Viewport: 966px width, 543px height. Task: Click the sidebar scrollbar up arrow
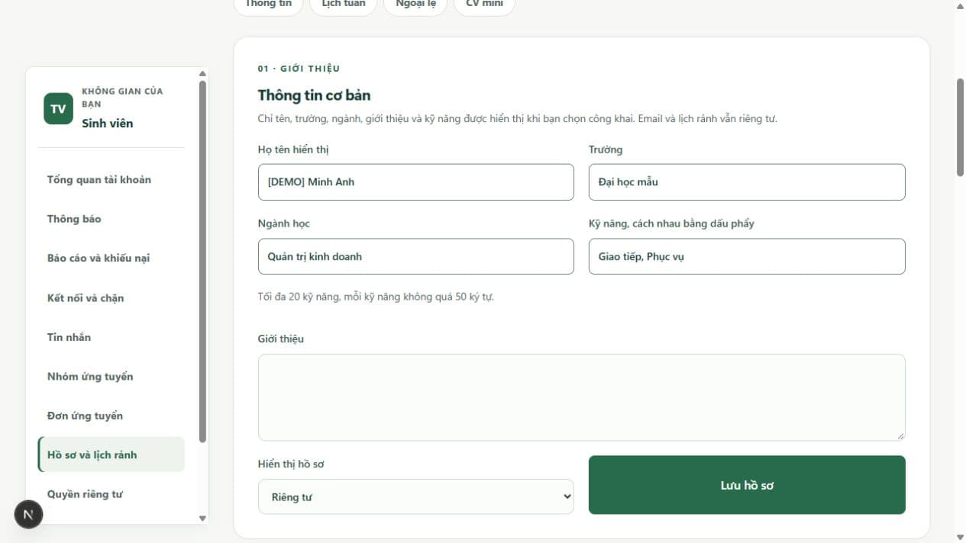click(202, 74)
